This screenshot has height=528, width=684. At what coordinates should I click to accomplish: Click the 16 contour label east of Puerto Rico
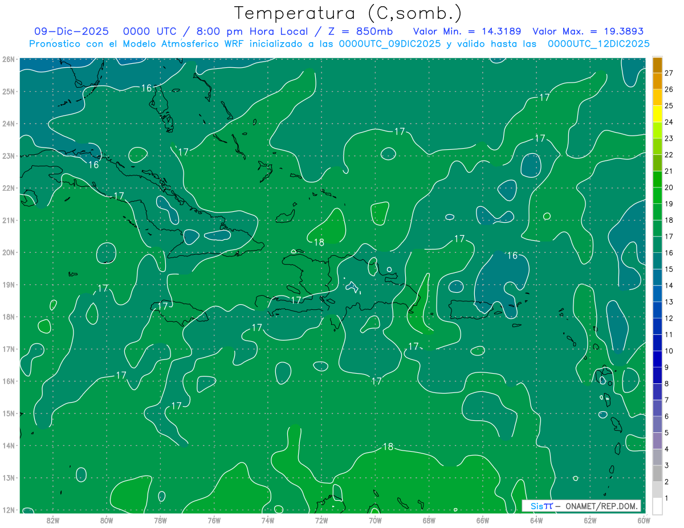tap(512, 255)
